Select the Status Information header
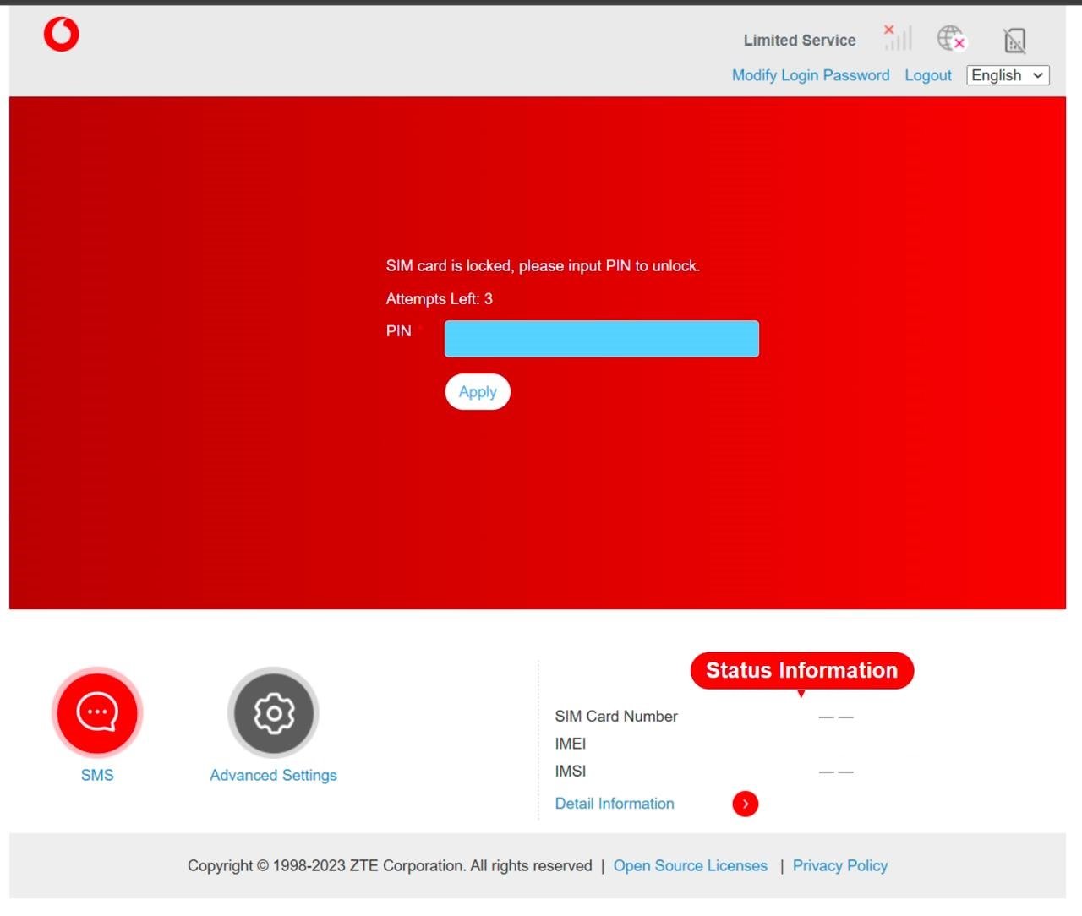The width and height of the screenshot is (1082, 916). tap(801, 670)
